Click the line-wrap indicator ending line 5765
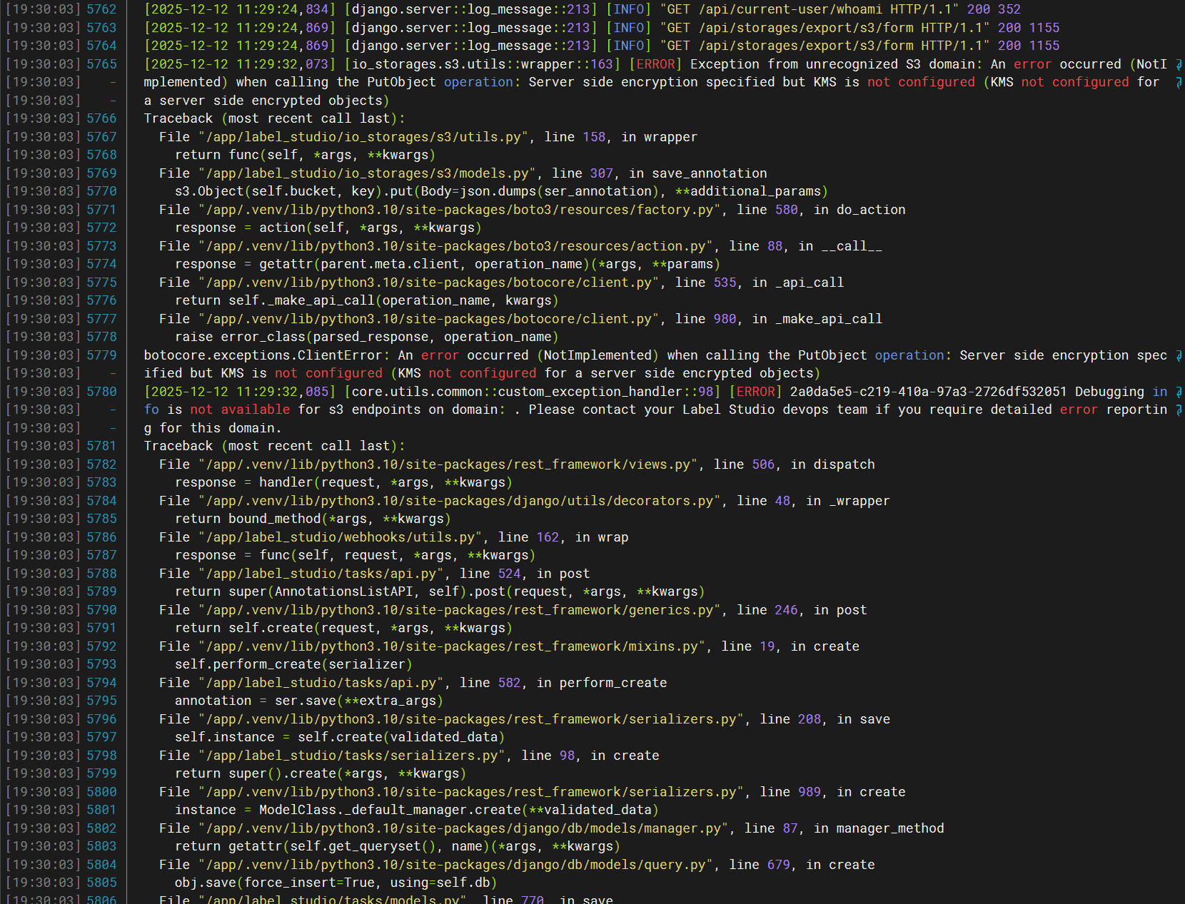Viewport: 1185px width, 904px height. click(1179, 64)
